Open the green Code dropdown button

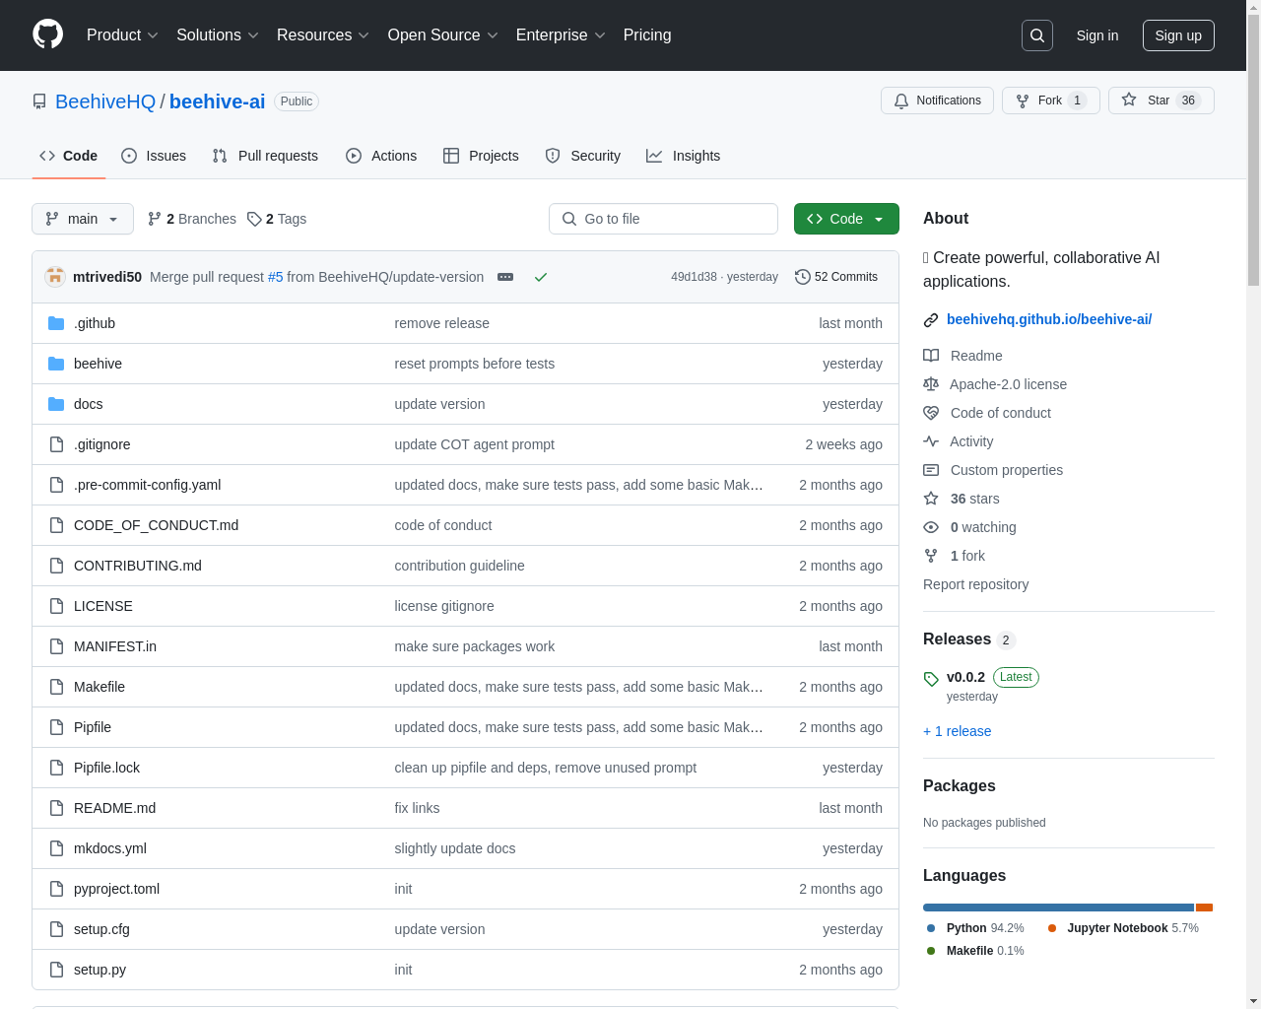pyautogui.click(x=846, y=219)
